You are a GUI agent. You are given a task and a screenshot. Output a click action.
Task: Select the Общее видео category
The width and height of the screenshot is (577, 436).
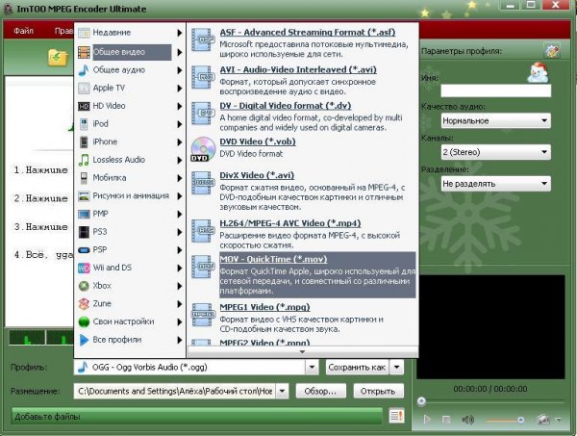130,52
